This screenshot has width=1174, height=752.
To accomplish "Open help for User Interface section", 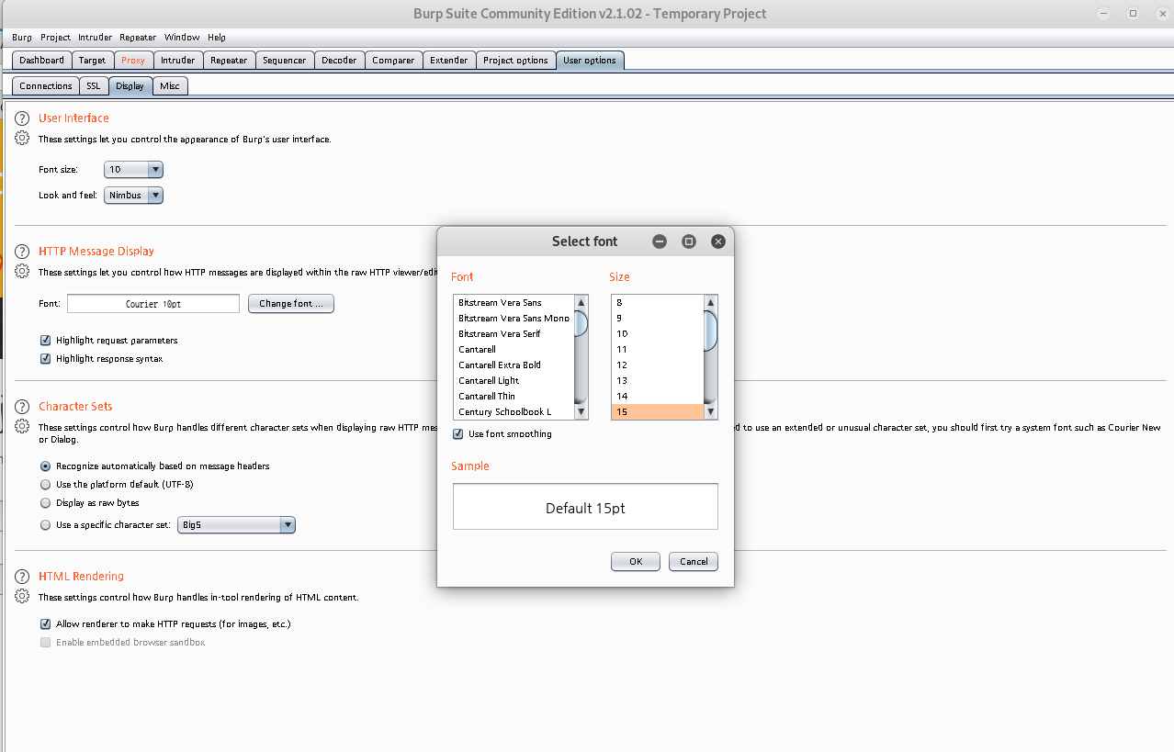I will (22, 118).
